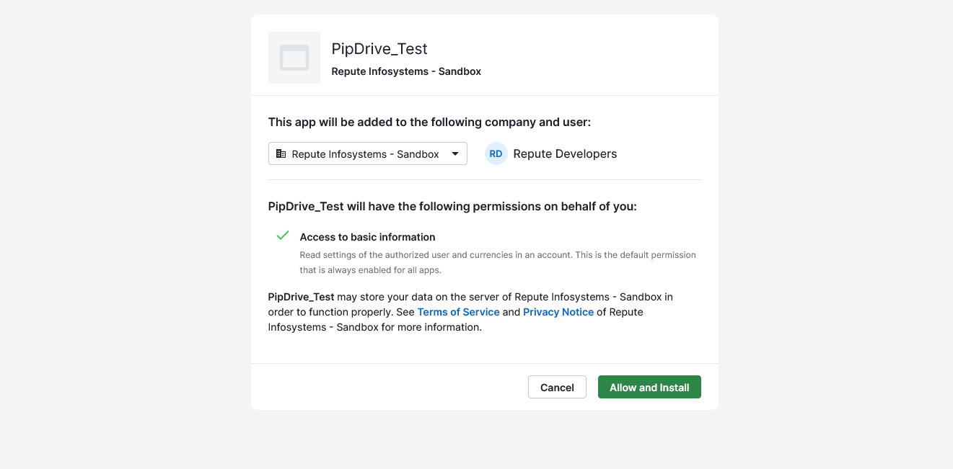This screenshot has height=469, width=953.
Task: Click the 'Read settings of the authorized user' description
Action: pos(498,262)
